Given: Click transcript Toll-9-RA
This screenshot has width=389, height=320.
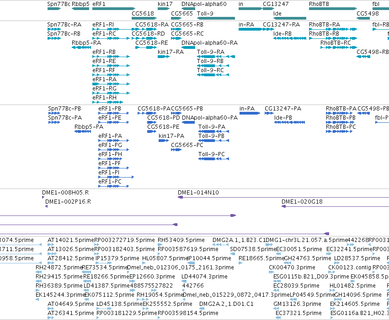Looking at the screenshot, I should click(x=211, y=52).
